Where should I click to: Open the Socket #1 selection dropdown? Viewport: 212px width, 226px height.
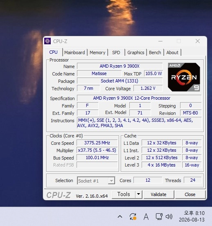click(x=96, y=180)
